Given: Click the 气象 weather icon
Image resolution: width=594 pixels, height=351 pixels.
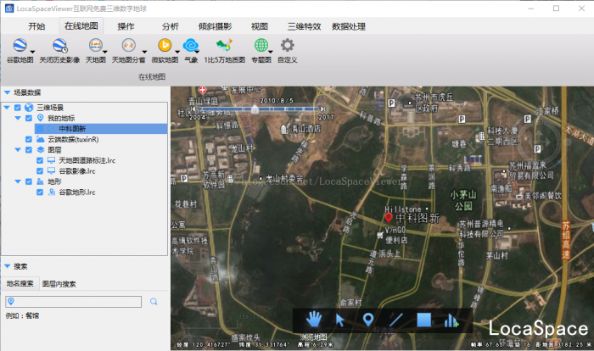Looking at the screenshot, I should click(x=191, y=45).
